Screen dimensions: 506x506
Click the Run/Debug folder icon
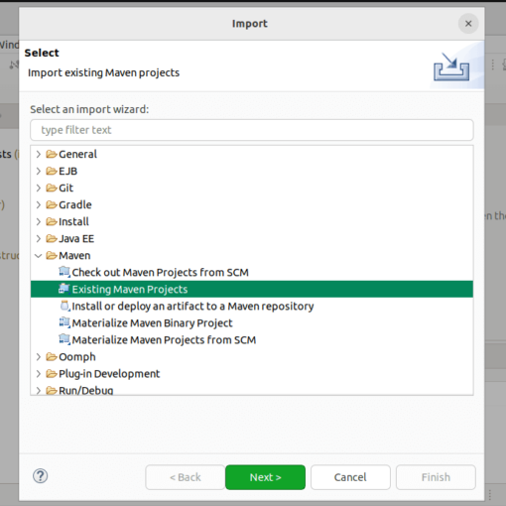(52, 391)
